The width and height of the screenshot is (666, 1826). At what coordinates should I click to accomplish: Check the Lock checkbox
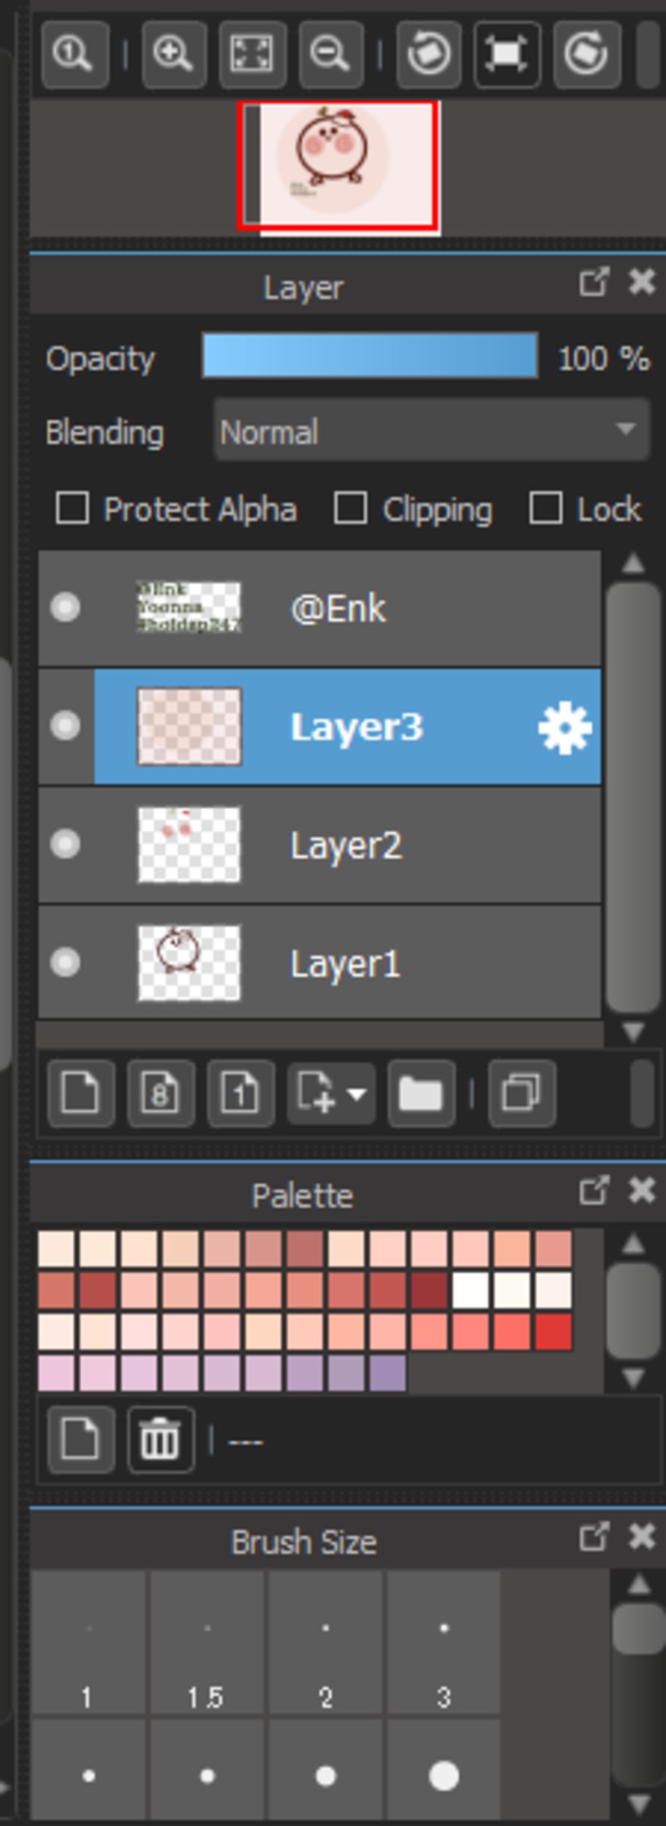point(546,509)
